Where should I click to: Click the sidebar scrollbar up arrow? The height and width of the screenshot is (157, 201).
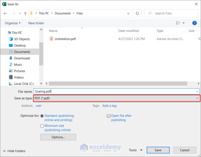pos(41,30)
